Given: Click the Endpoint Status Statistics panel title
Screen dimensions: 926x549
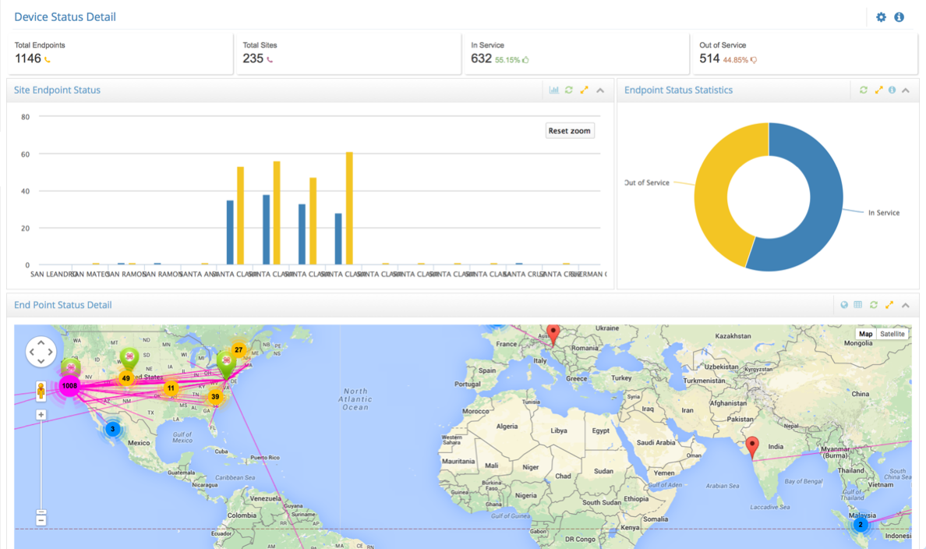Looking at the screenshot, I should (x=679, y=90).
